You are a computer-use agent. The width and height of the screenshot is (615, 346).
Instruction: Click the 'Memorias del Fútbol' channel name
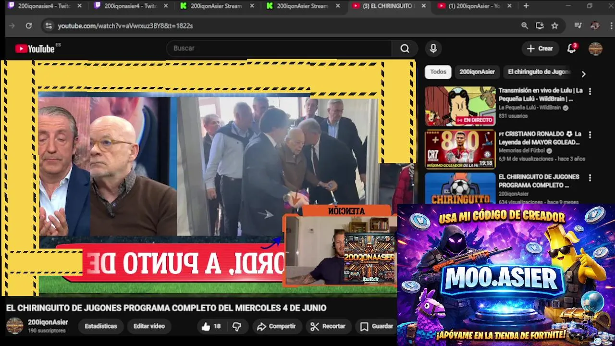click(522, 150)
